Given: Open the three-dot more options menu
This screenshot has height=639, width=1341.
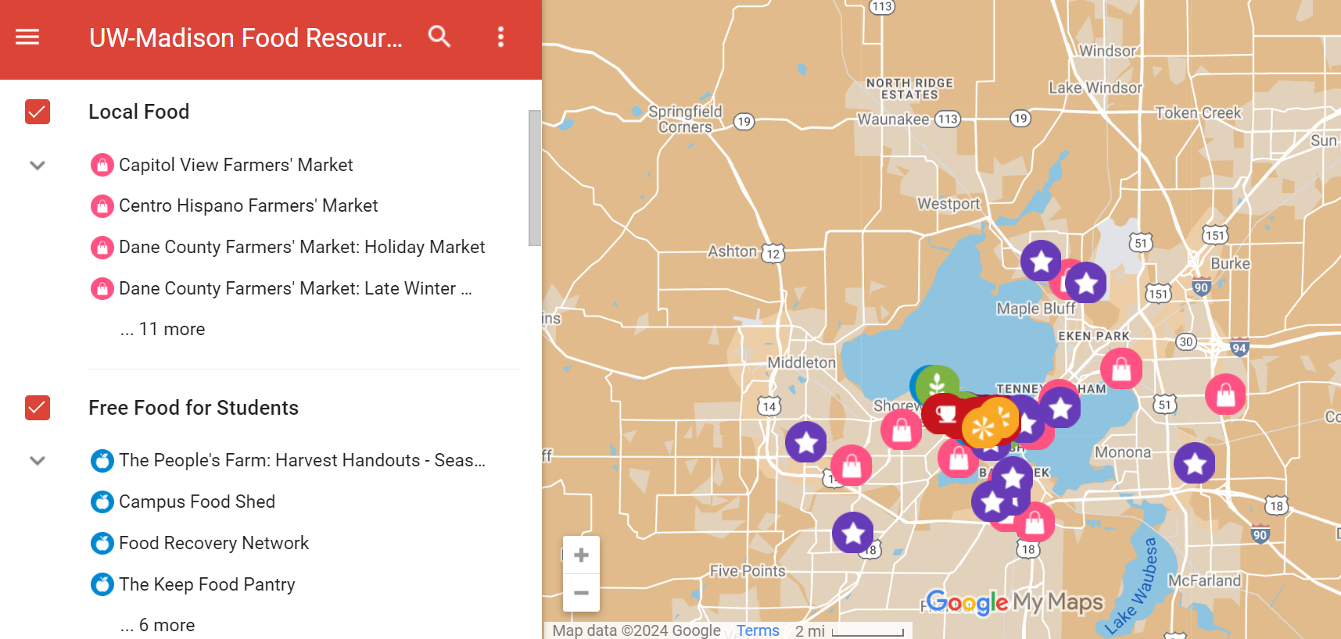Looking at the screenshot, I should 501,37.
